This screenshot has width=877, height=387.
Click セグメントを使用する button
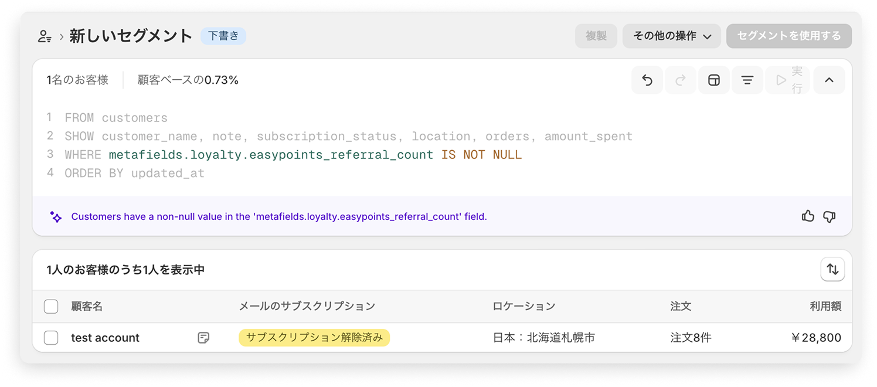pos(789,36)
